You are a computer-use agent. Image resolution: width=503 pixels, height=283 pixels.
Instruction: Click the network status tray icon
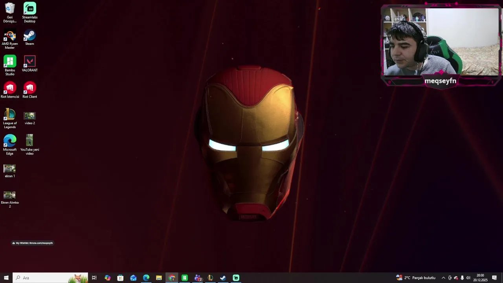(x=456, y=278)
